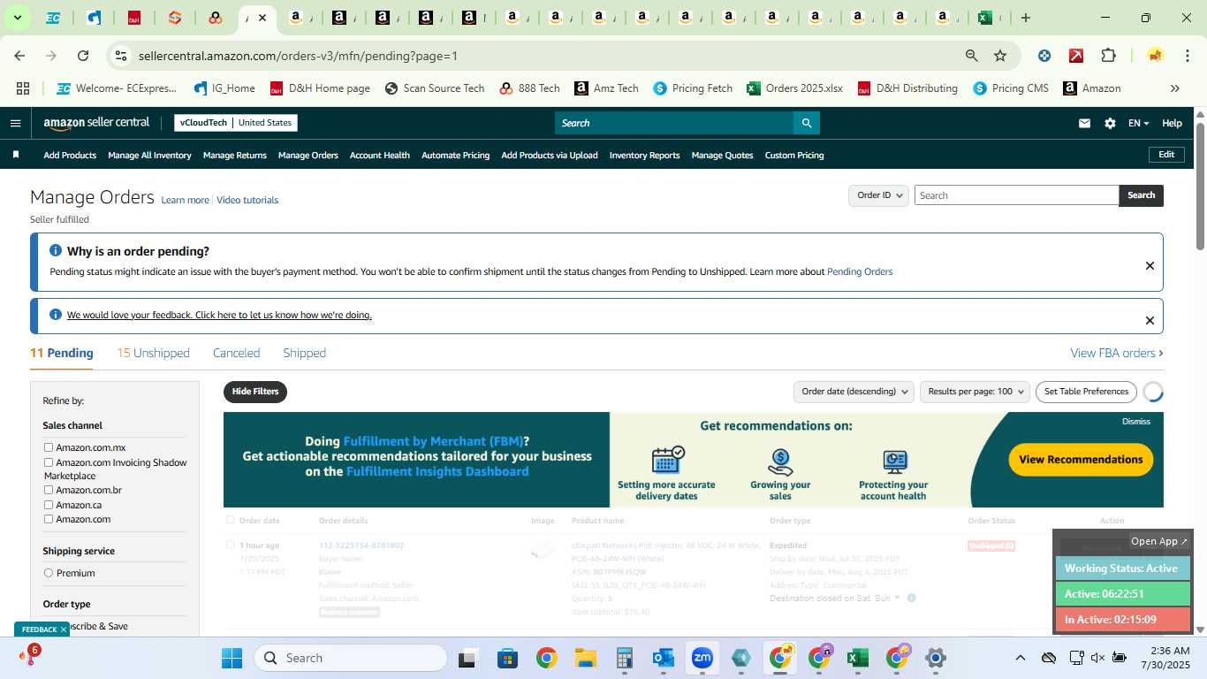Close the feedback request banner
Image resolution: width=1207 pixels, height=679 pixels.
point(1150,320)
